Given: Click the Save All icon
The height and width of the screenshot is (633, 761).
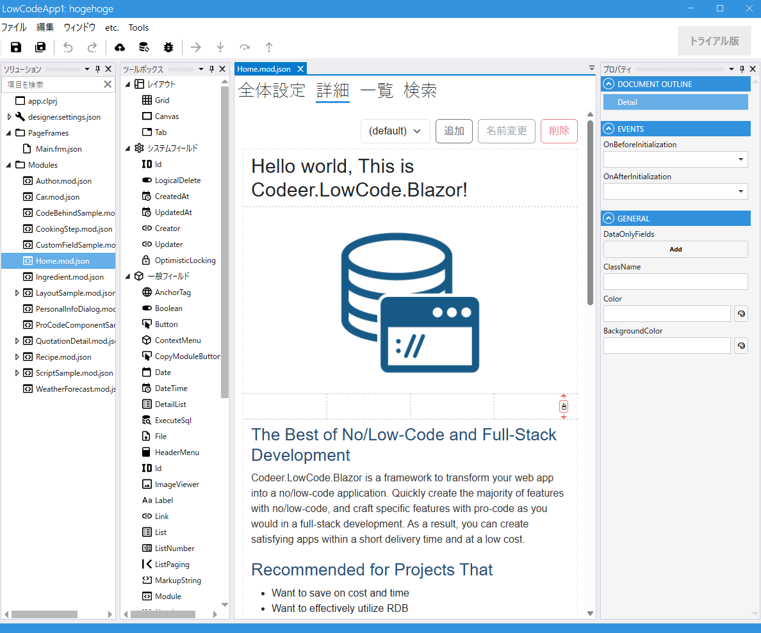Looking at the screenshot, I should 40,47.
